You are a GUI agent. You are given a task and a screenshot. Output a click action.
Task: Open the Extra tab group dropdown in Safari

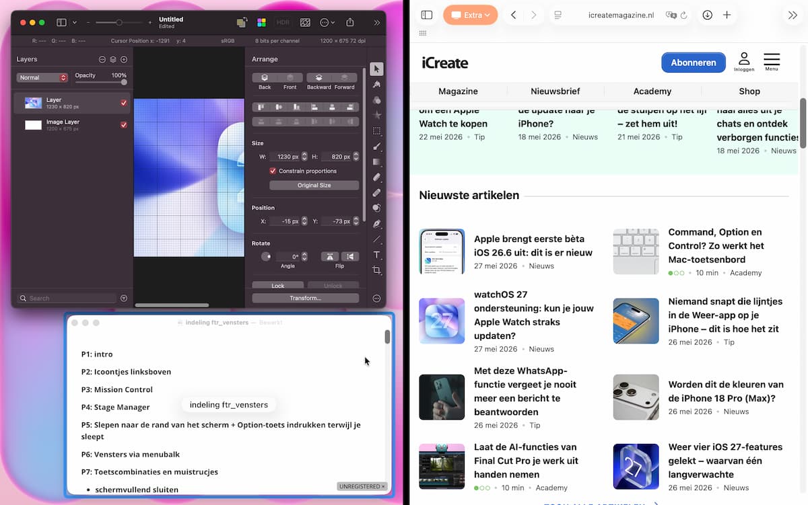pyautogui.click(x=470, y=15)
